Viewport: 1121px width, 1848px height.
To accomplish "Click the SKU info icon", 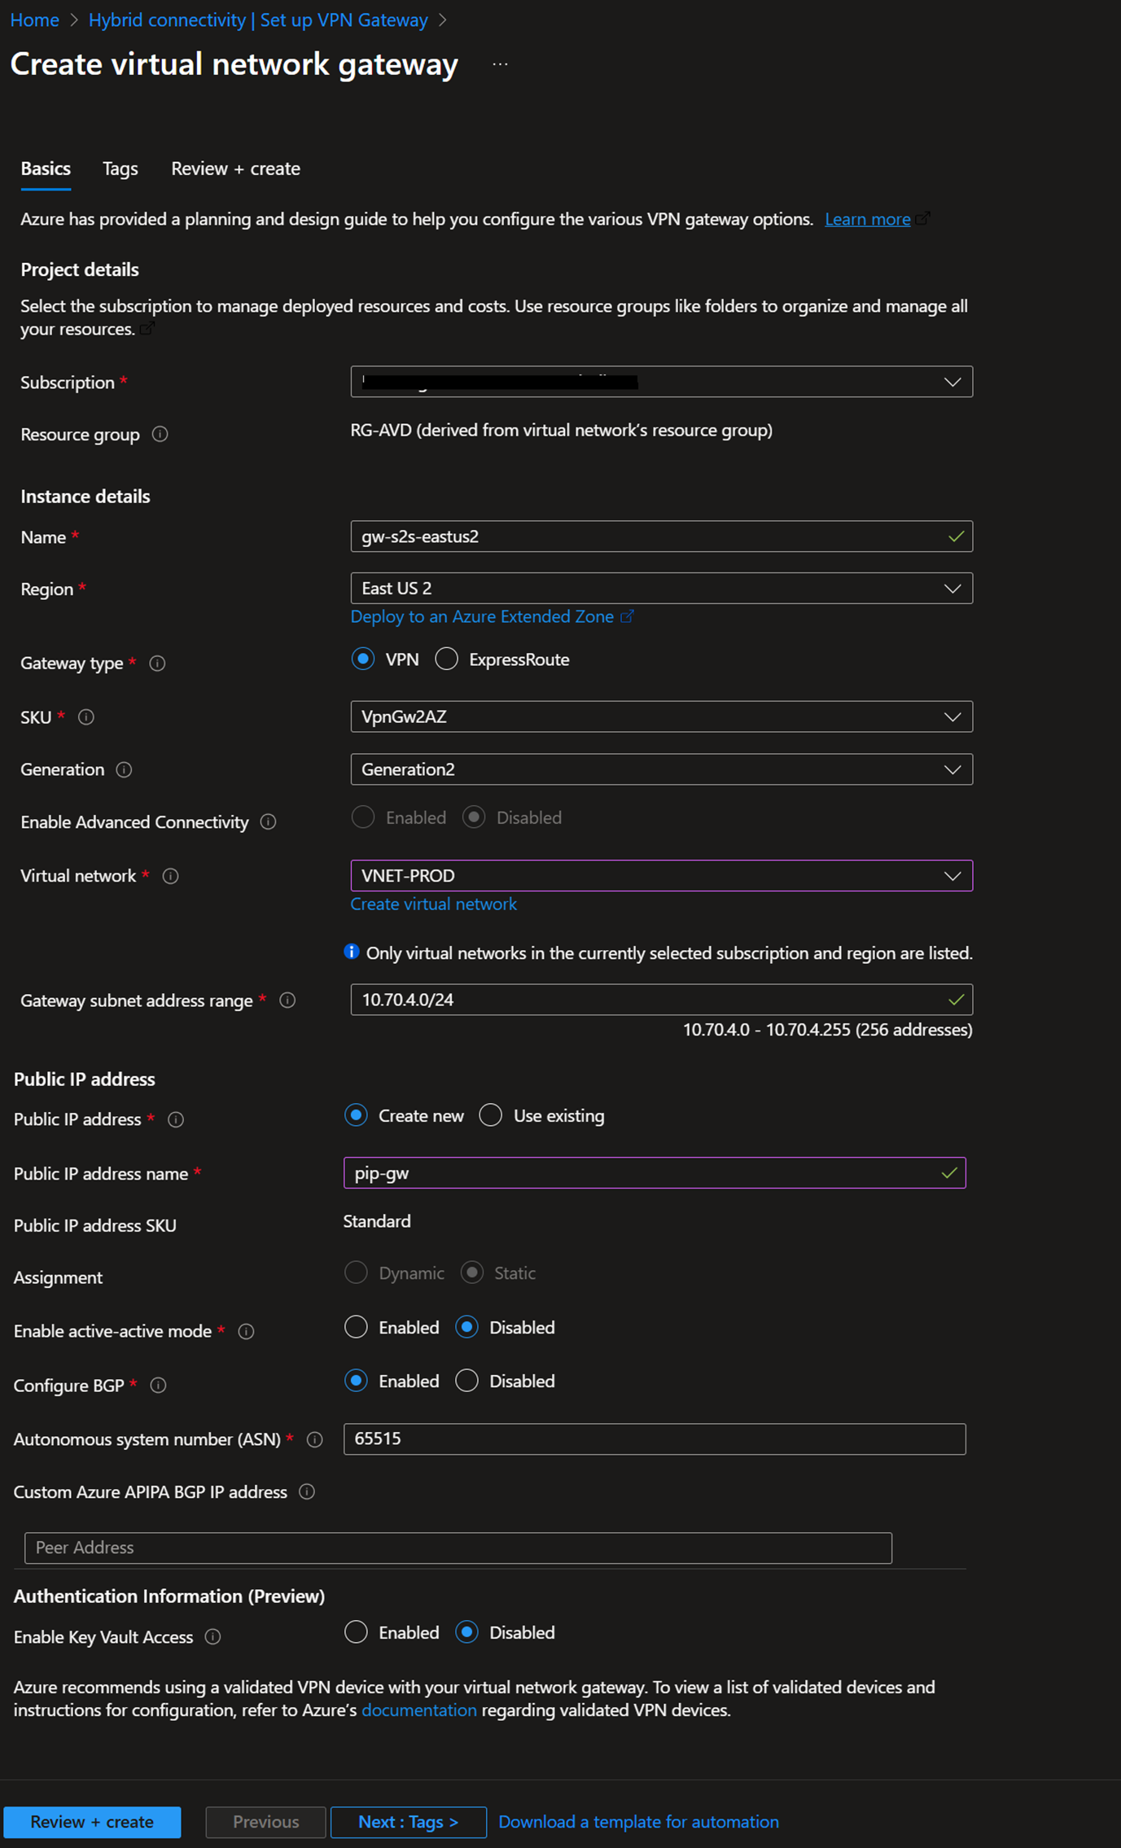I will (86, 717).
